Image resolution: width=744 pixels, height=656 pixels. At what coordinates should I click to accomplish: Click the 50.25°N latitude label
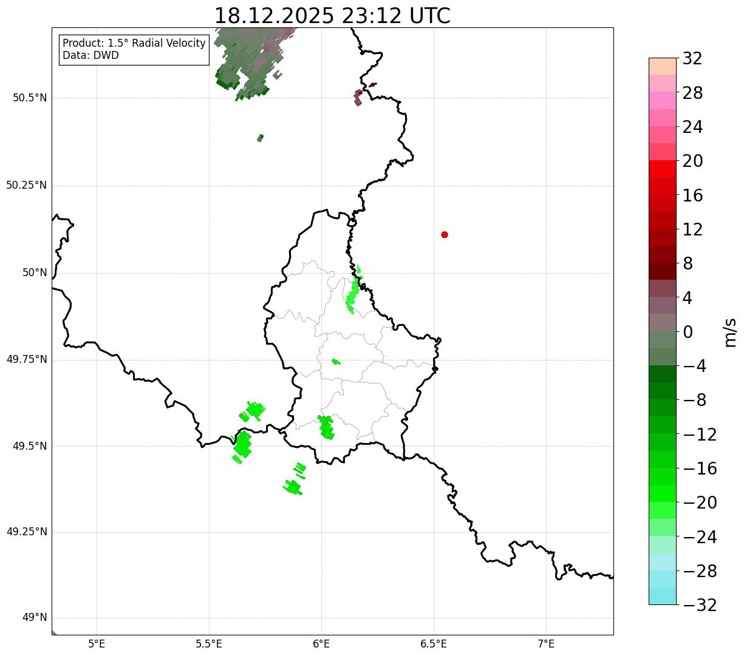pos(26,185)
